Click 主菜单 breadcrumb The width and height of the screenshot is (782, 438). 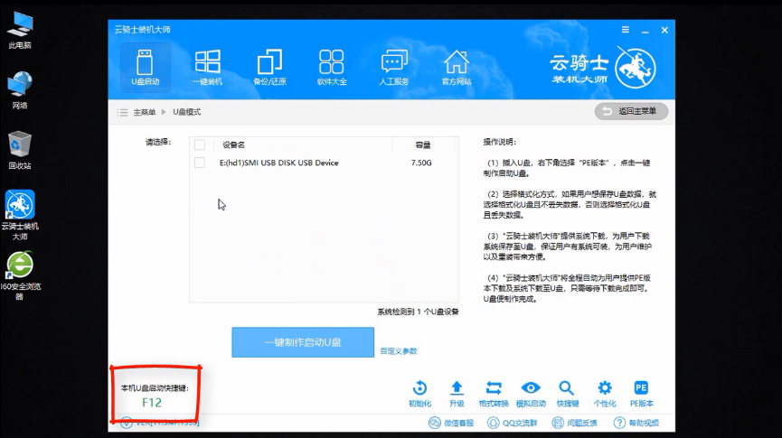pyautogui.click(x=144, y=112)
